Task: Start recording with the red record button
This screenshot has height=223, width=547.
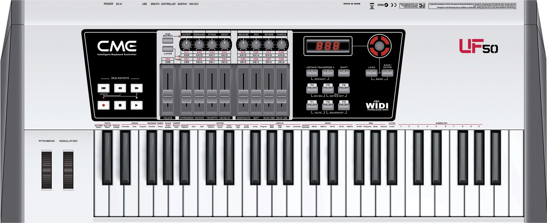Action: [x=103, y=105]
